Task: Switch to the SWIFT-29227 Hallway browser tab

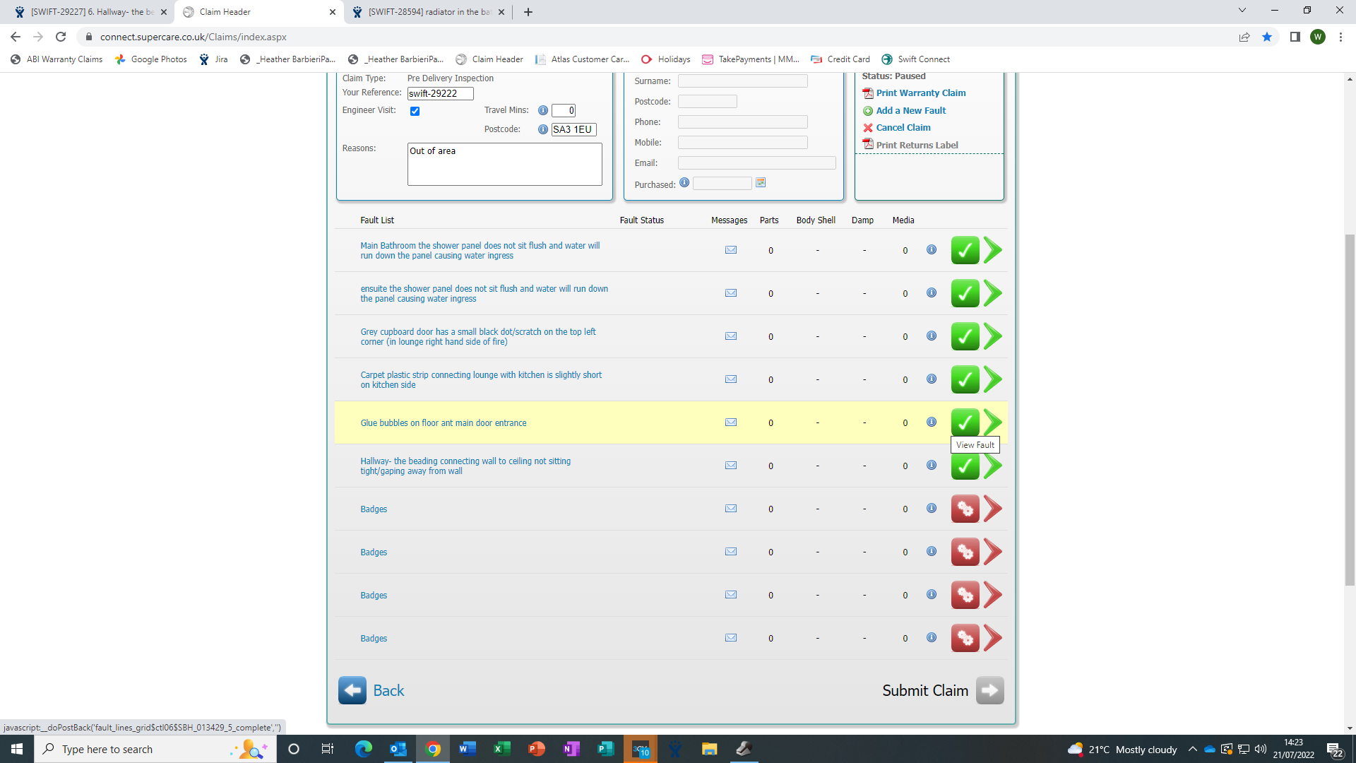Action: coord(92,12)
